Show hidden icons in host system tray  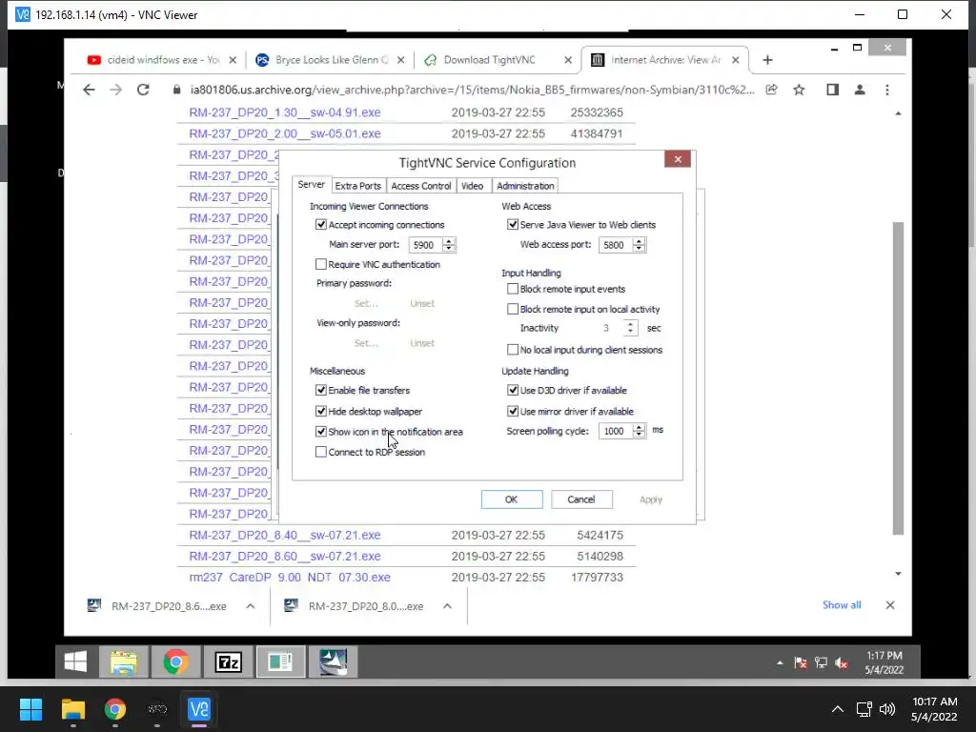(x=838, y=709)
